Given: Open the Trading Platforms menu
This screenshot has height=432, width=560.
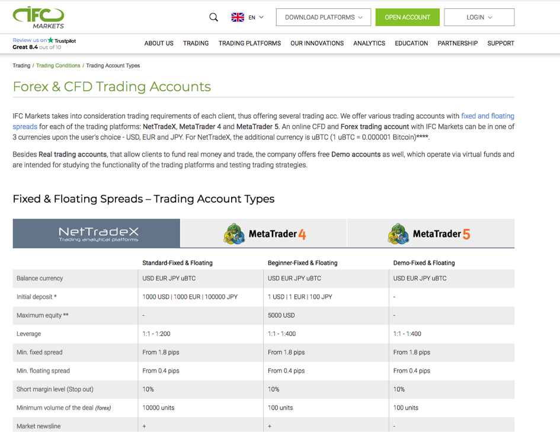Looking at the screenshot, I should tap(249, 43).
